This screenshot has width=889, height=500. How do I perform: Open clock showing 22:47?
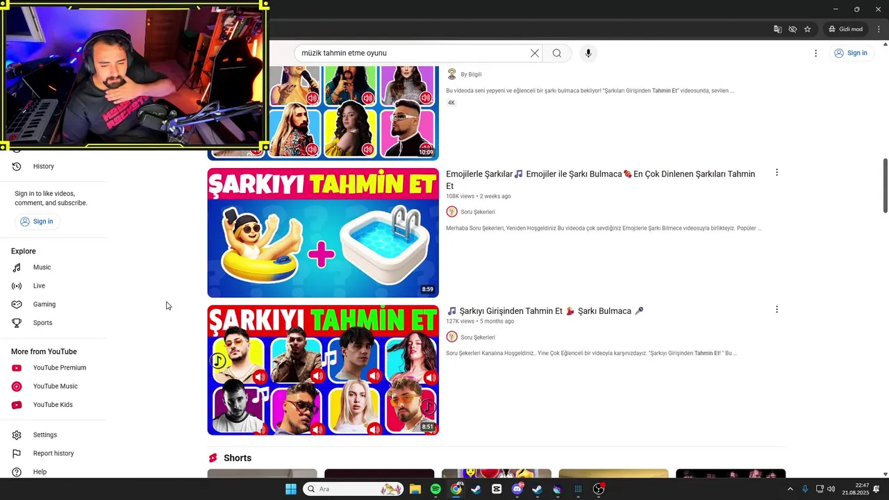point(856,489)
